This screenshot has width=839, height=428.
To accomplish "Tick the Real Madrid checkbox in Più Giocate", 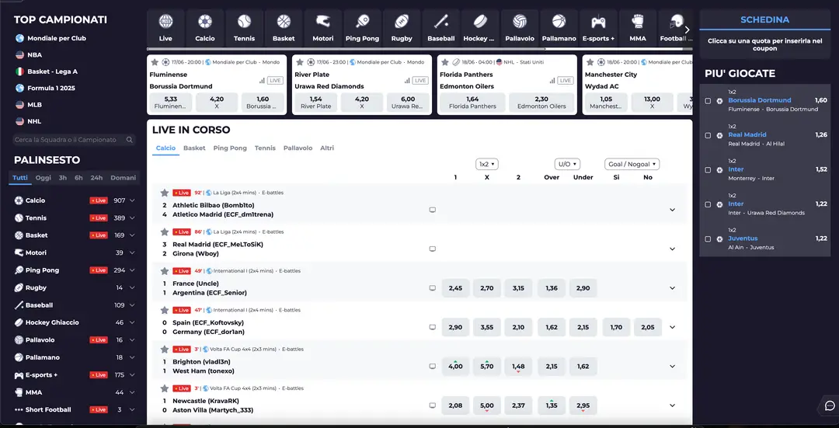I will click(x=708, y=135).
